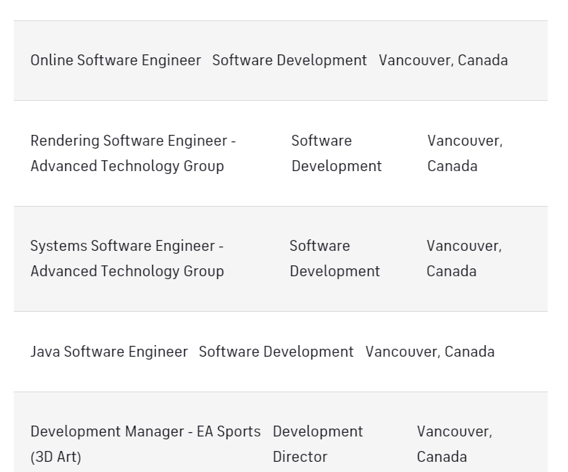Image resolution: width=568 pixels, height=472 pixels.
Task: Open the Java Software Engineer job listing
Action: click(x=109, y=352)
